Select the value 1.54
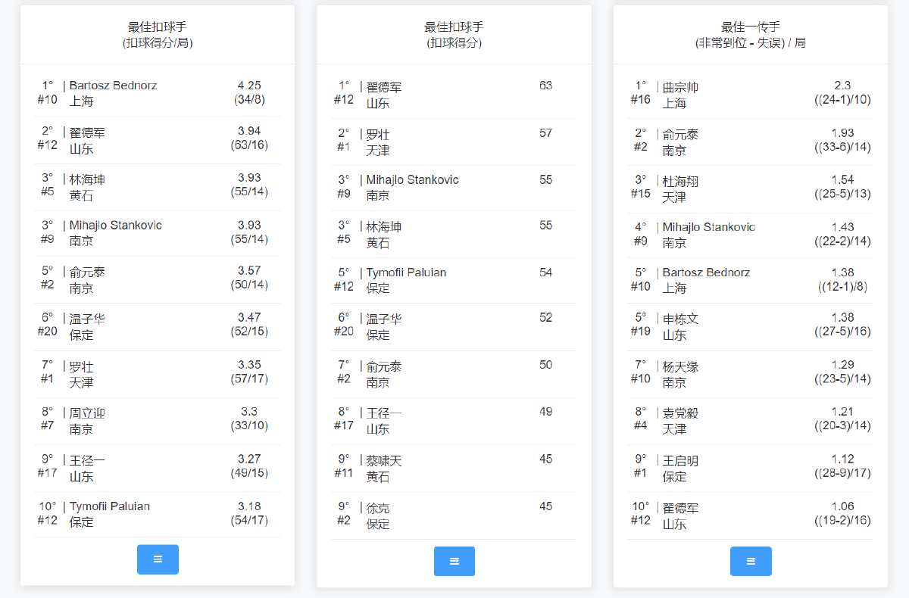This screenshot has width=909, height=598. coord(842,179)
